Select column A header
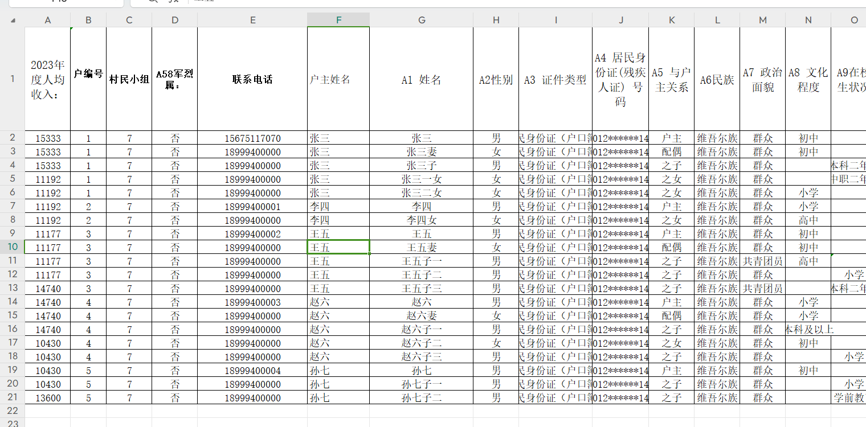Viewport: 866px width, 427px height. 48,20
